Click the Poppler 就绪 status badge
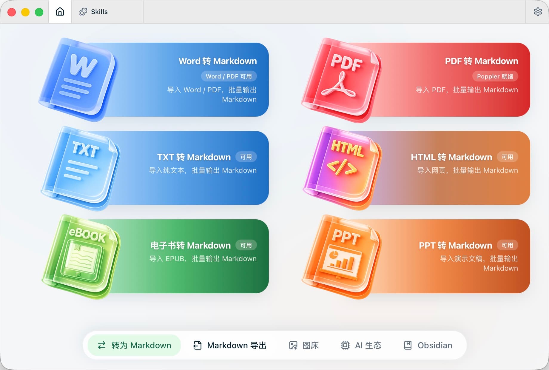549x370 pixels. pos(495,76)
